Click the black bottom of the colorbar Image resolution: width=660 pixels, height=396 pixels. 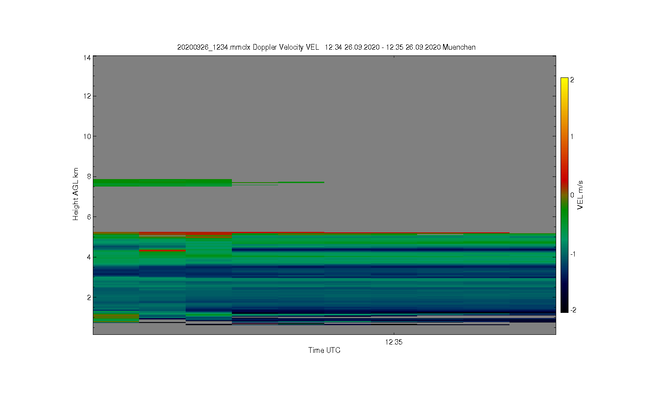[564, 307]
